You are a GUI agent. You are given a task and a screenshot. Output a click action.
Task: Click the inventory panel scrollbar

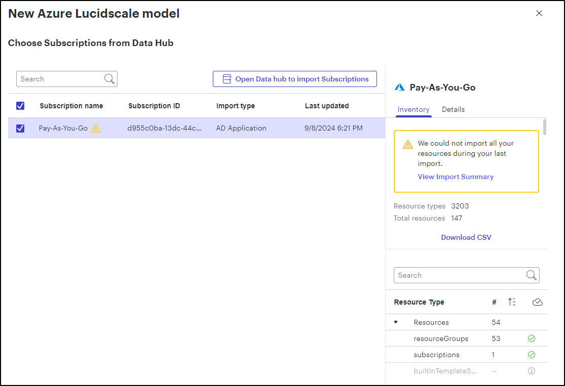point(544,127)
